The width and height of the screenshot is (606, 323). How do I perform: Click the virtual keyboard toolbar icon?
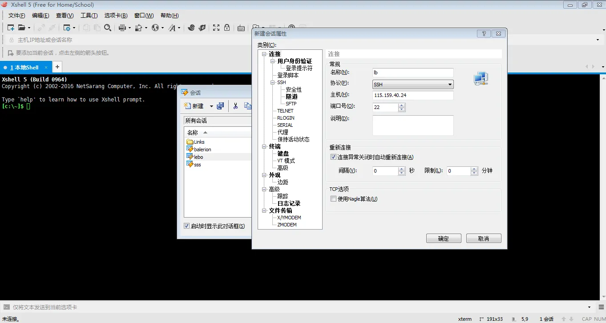click(241, 28)
